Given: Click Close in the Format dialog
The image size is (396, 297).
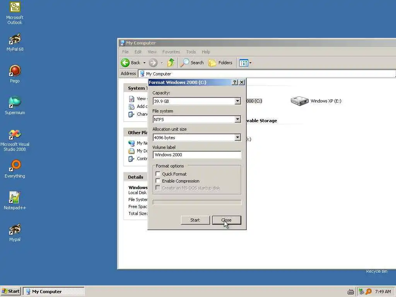Looking at the screenshot, I should pos(227,220).
